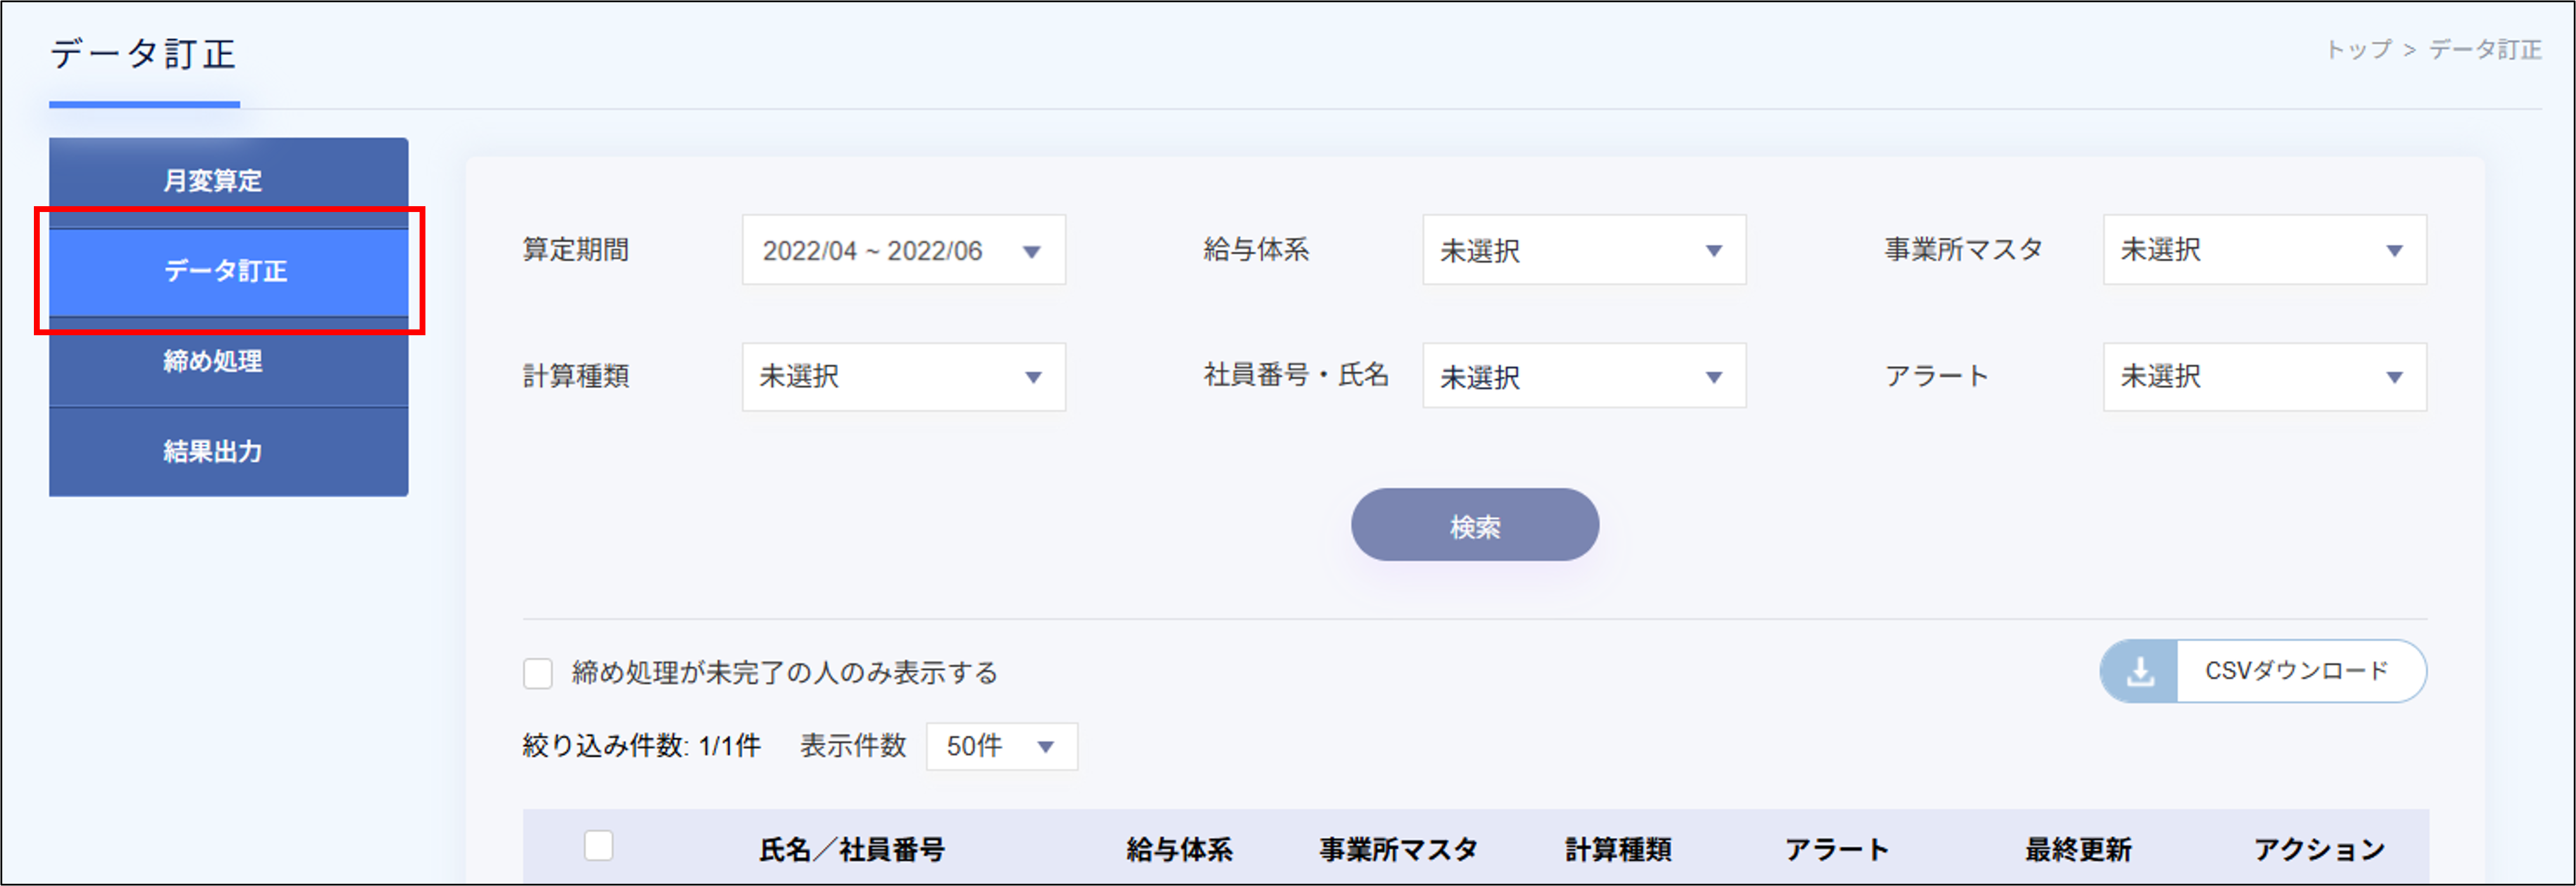Open the 社員番号・氏名 dropdown
The width and height of the screenshot is (2576, 886).
1584,376
